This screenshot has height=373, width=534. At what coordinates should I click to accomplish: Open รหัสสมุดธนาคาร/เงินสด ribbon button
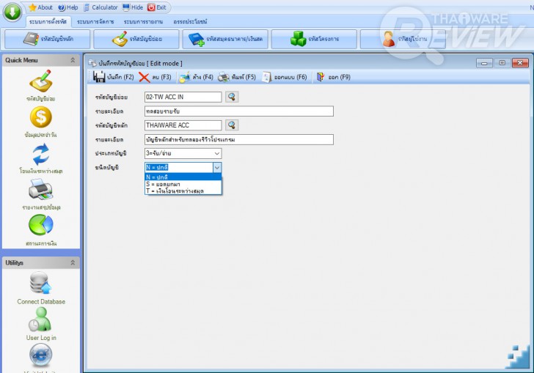[225, 39]
